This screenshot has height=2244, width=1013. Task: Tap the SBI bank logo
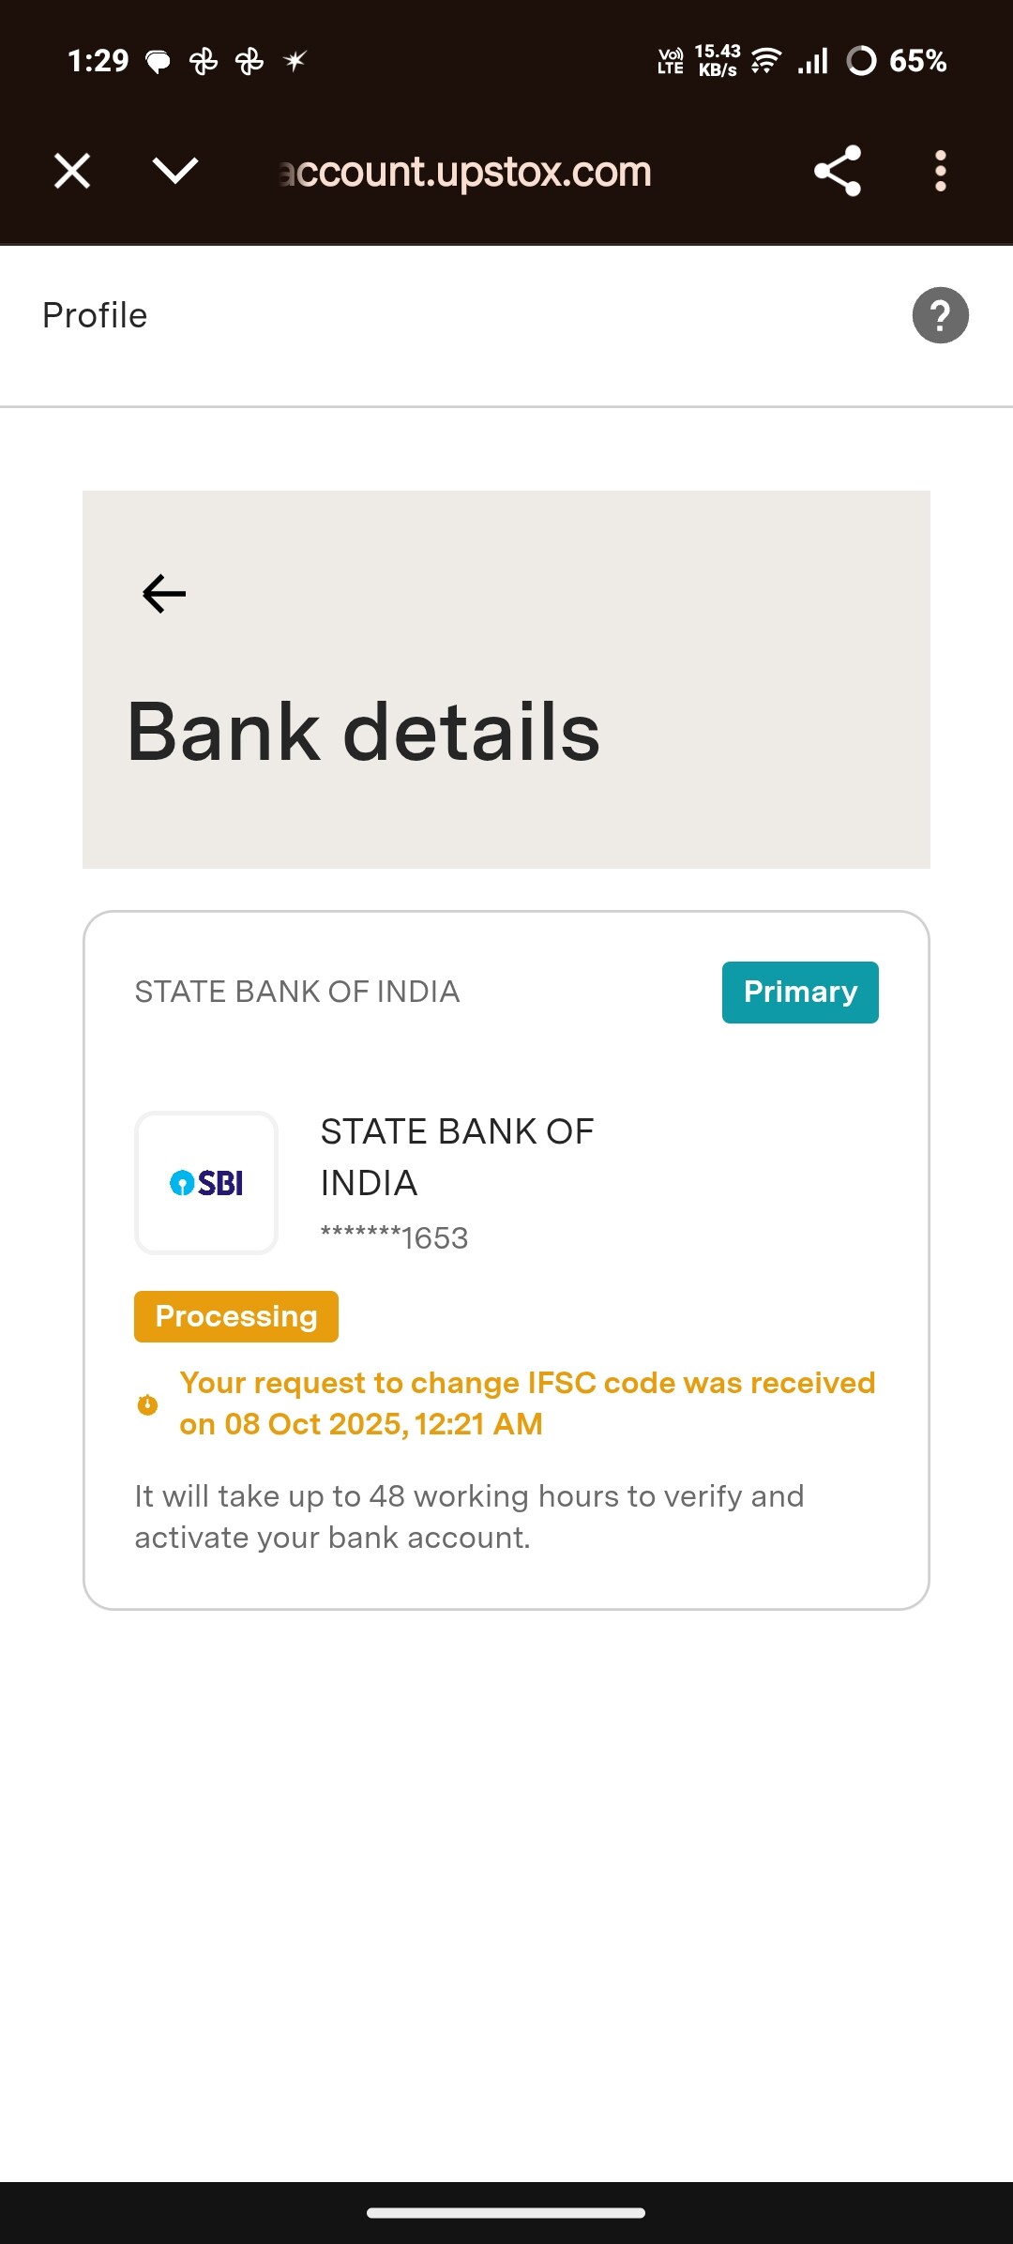206,1183
